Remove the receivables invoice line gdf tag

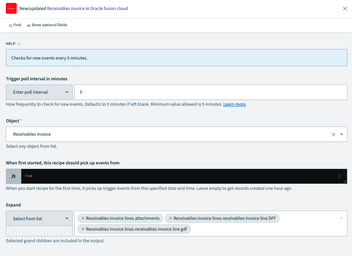pos(83,229)
